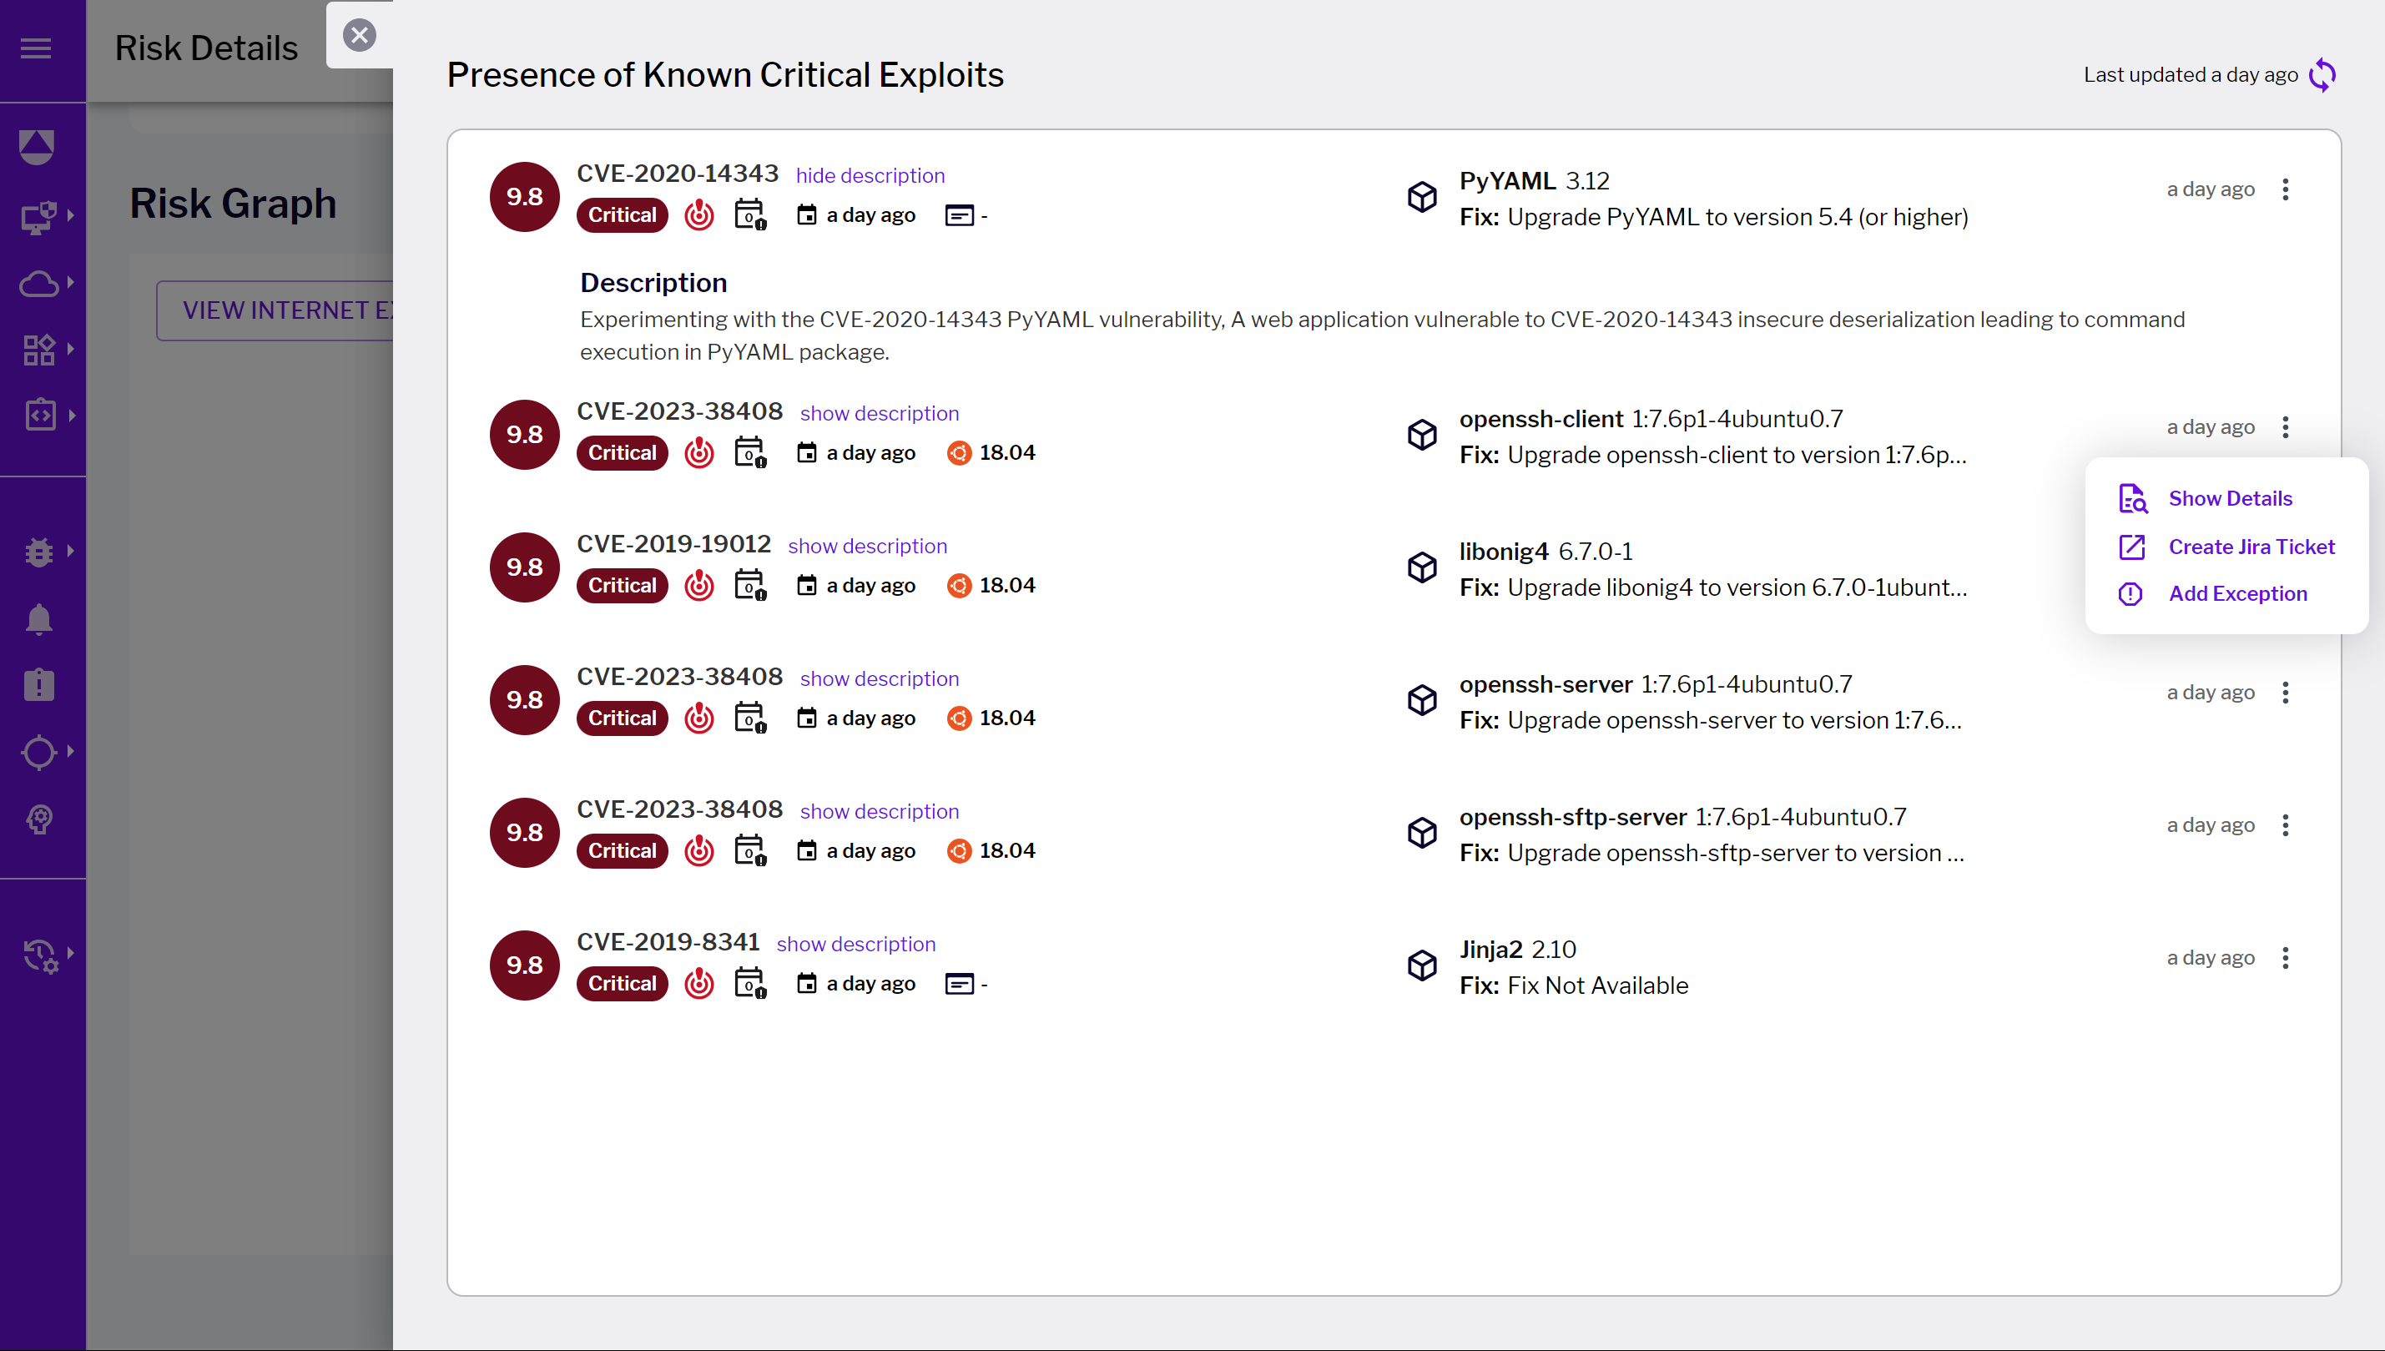Open the three-dot menu for openssh-server

point(2286,693)
